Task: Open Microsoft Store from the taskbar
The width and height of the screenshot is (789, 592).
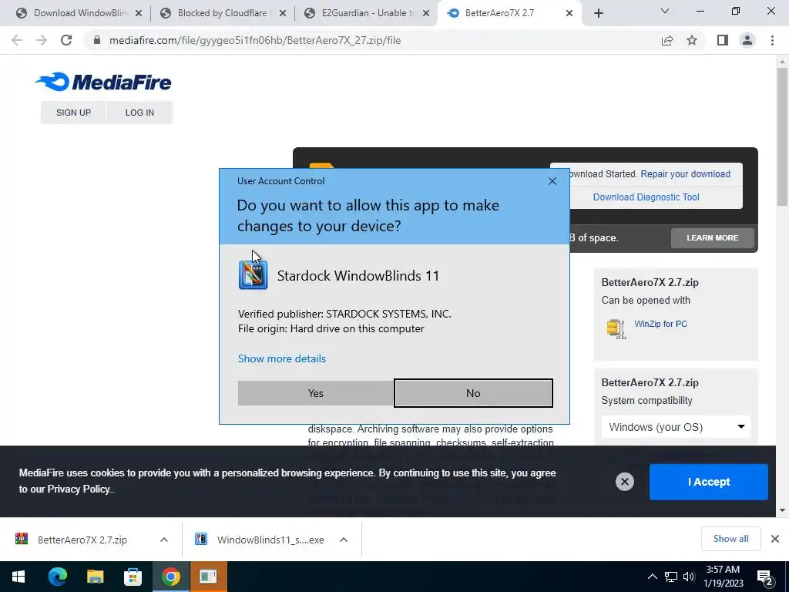Action: [x=133, y=577]
